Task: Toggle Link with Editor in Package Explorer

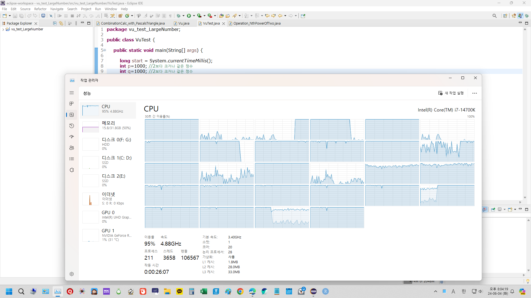Action: click(61, 23)
